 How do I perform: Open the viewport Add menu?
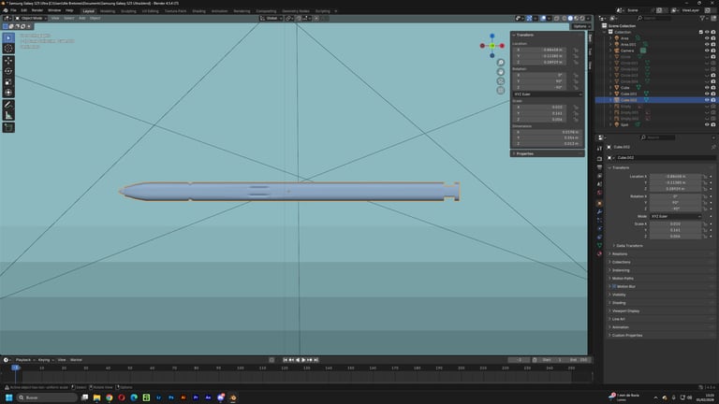pyautogui.click(x=82, y=19)
